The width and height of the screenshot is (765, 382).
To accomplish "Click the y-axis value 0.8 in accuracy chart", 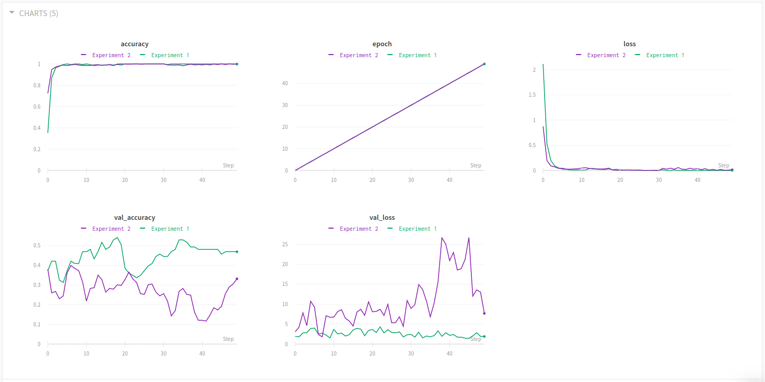I will (x=36, y=85).
